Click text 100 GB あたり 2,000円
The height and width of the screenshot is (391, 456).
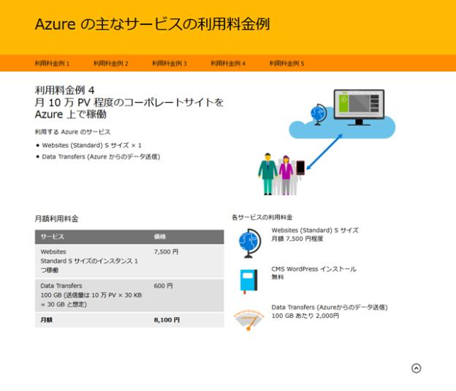(x=305, y=316)
